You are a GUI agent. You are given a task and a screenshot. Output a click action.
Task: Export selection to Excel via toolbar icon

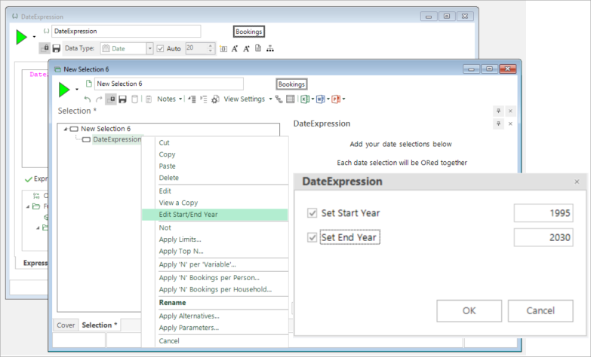coord(303,99)
